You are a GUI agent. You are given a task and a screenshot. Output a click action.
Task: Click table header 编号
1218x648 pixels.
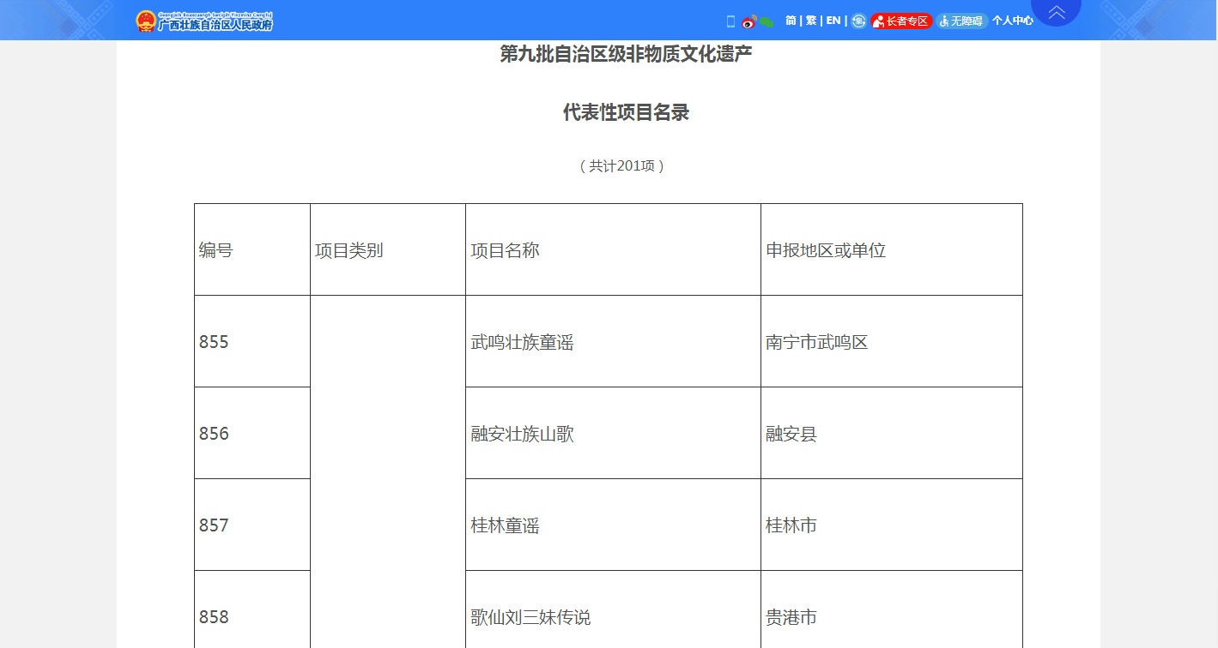click(x=216, y=250)
